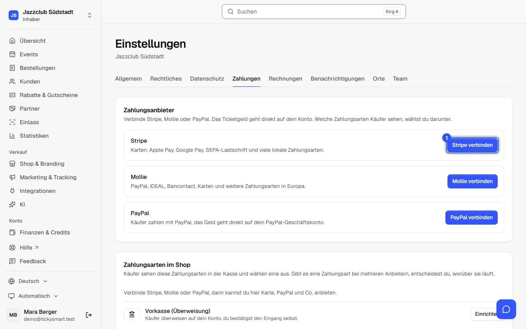This screenshot has height=329, width=526.
Task: Open the Hilfe lifebuoy icon
Action: click(12, 248)
